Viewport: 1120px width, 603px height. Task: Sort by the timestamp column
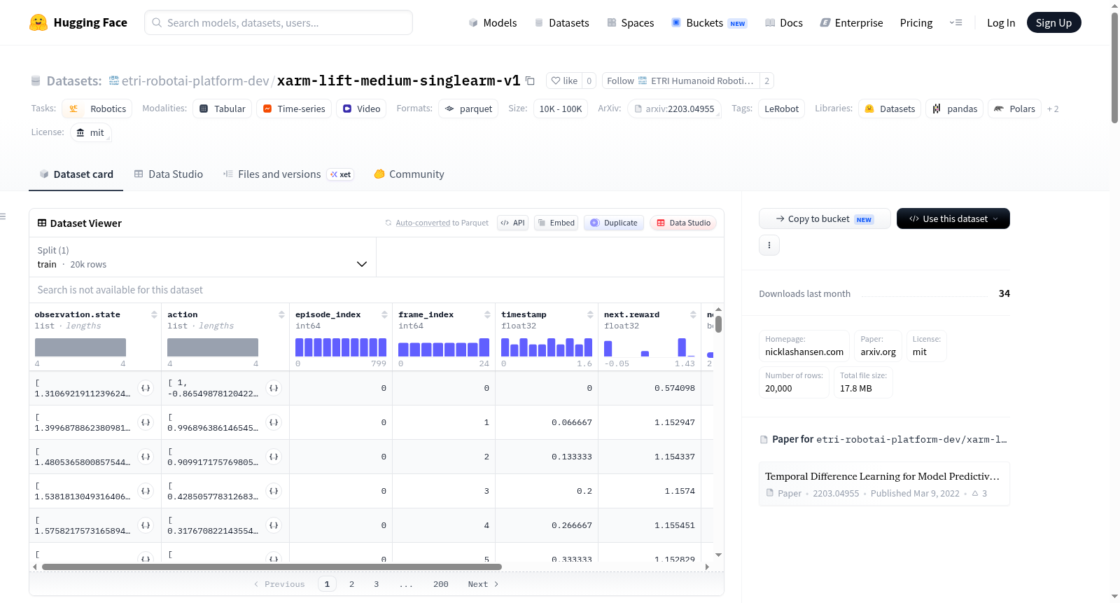coord(590,314)
